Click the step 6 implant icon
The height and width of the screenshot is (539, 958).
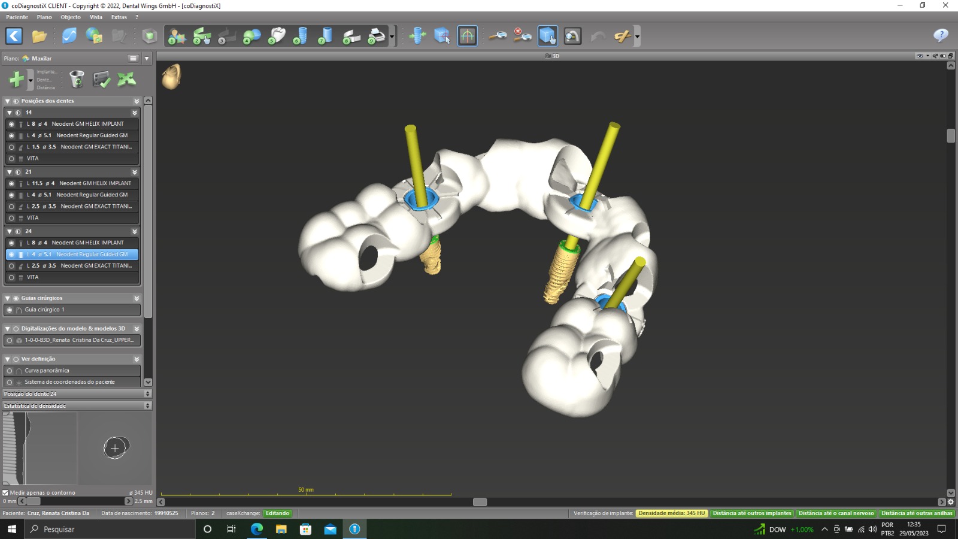pyautogui.click(x=301, y=37)
